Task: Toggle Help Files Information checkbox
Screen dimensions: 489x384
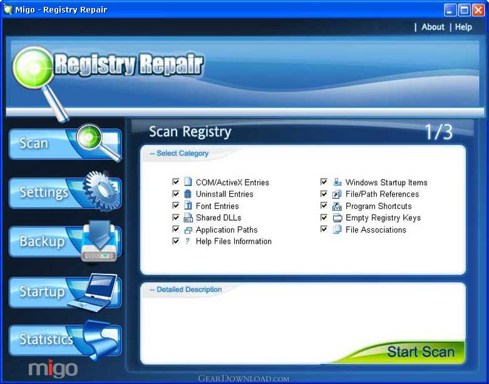Action: pyautogui.click(x=176, y=241)
